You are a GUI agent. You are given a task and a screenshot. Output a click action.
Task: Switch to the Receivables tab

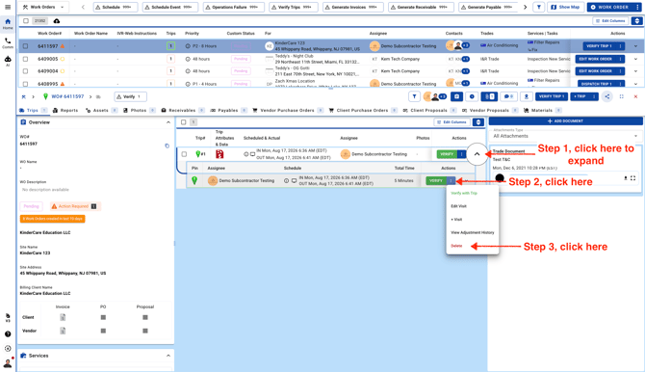click(182, 111)
